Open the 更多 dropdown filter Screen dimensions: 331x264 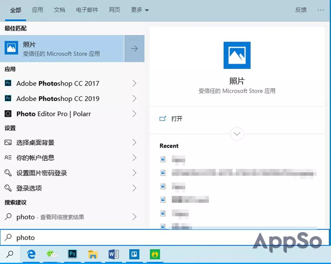tap(140, 10)
